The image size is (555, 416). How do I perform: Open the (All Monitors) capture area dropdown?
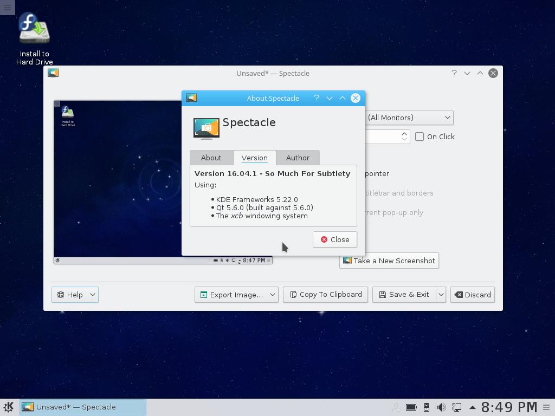coord(409,118)
